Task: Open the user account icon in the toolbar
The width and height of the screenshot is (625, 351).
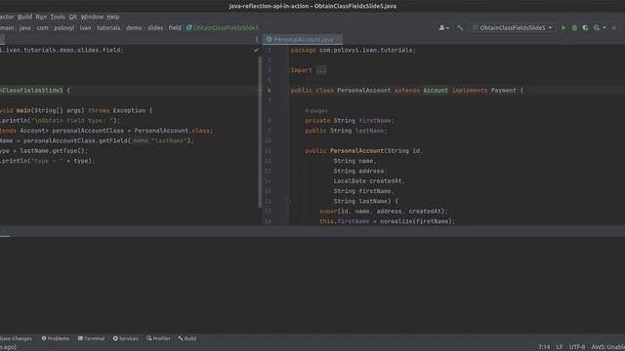Action: click(441, 28)
